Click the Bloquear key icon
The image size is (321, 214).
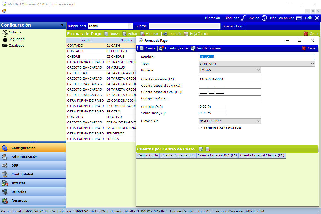[244, 18]
